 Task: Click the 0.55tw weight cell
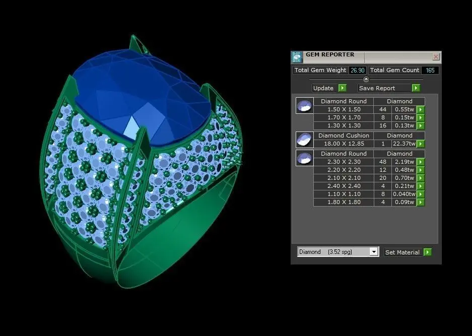pyautogui.click(x=404, y=109)
